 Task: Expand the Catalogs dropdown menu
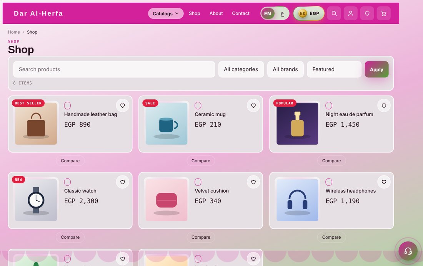[166, 13]
